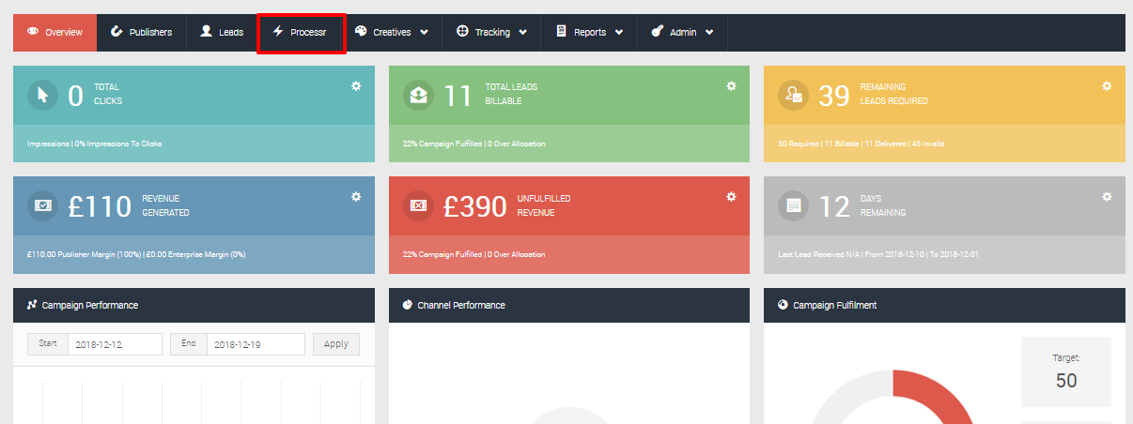The width and height of the screenshot is (1133, 424).
Task: Click gear icon on Revenue Generated card
Action: [x=356, y=197]
